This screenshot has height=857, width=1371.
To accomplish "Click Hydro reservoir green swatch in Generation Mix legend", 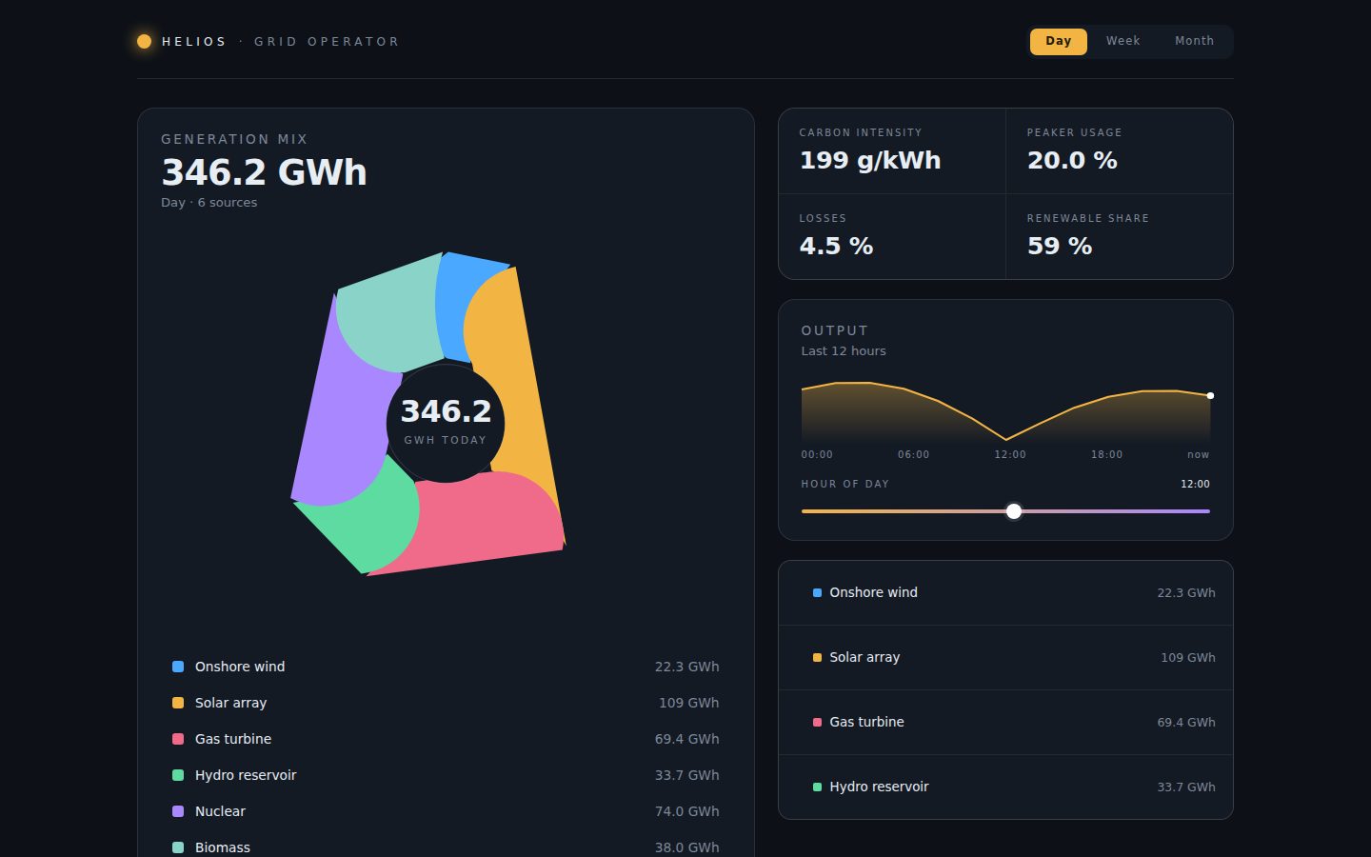I will [x=178, y=775].
